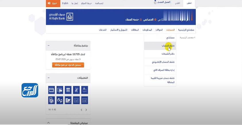Show next page of applications
The image size is (242, 125).
(86, 110)
